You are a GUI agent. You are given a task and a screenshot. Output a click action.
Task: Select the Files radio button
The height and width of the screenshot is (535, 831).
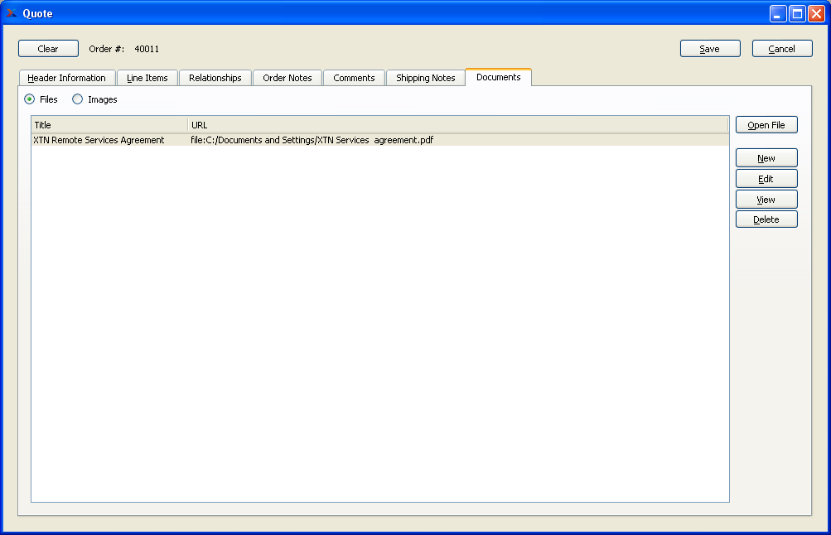(x=30, y=99)
